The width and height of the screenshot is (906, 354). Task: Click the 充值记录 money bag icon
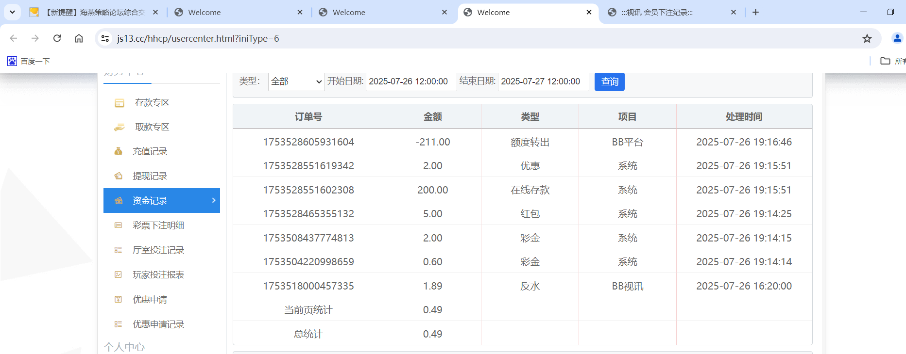click(x=118, y=151)
